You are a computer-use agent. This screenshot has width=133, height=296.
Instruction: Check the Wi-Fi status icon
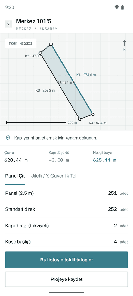(x=117, y=7)
